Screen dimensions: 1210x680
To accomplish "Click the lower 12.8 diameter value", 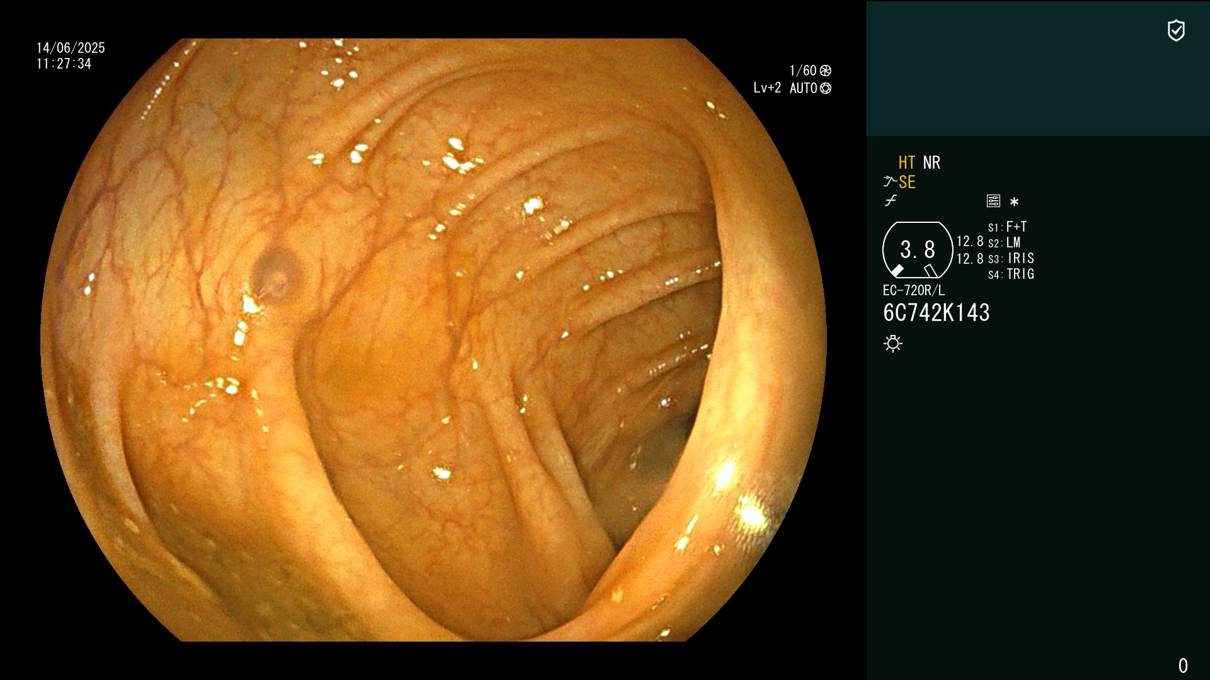I will [970, 259].
